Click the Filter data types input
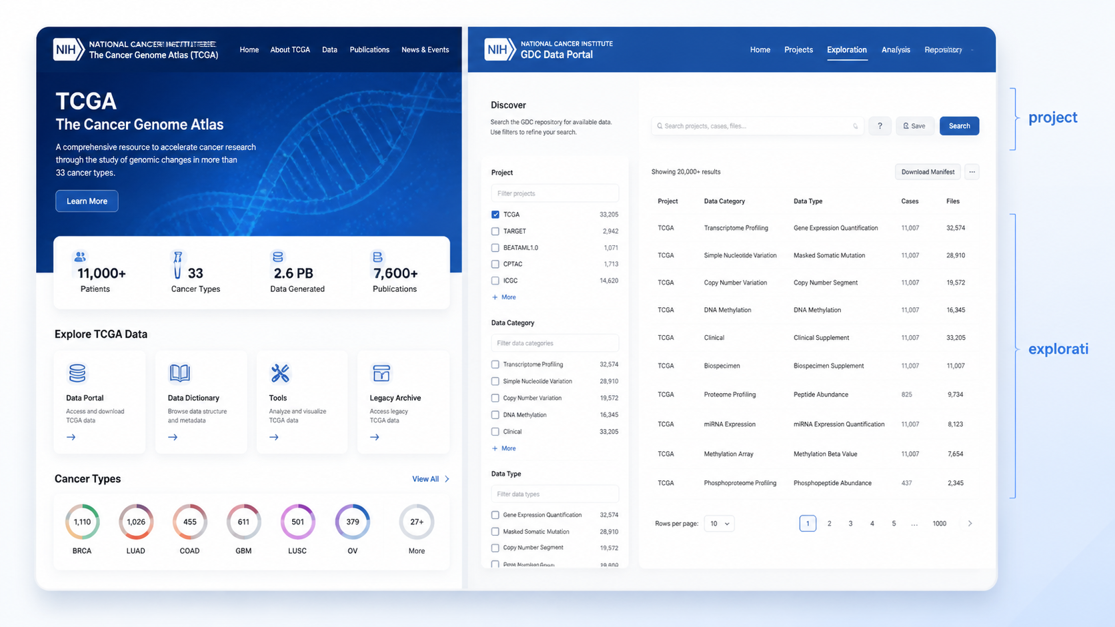1115x627 pixels. 555,494
